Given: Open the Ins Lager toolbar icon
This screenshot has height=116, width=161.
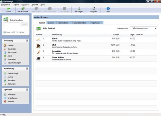Looking at the screenshot, I should pos(79,9).
